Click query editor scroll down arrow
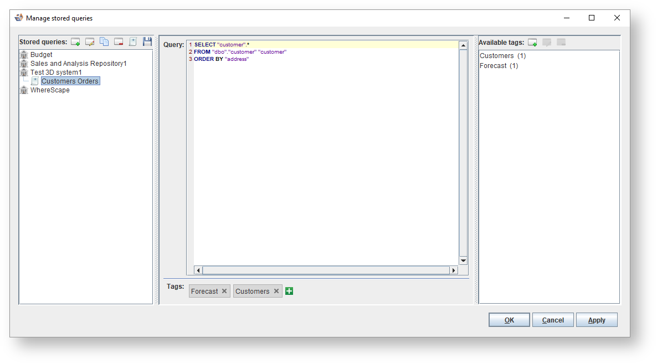 tap(463, 260)
